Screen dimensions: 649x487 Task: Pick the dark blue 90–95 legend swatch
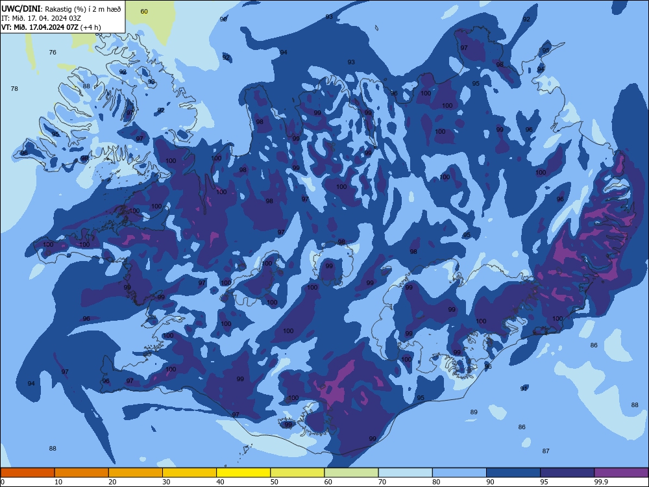pyautogui.click(x=513, y=473)
